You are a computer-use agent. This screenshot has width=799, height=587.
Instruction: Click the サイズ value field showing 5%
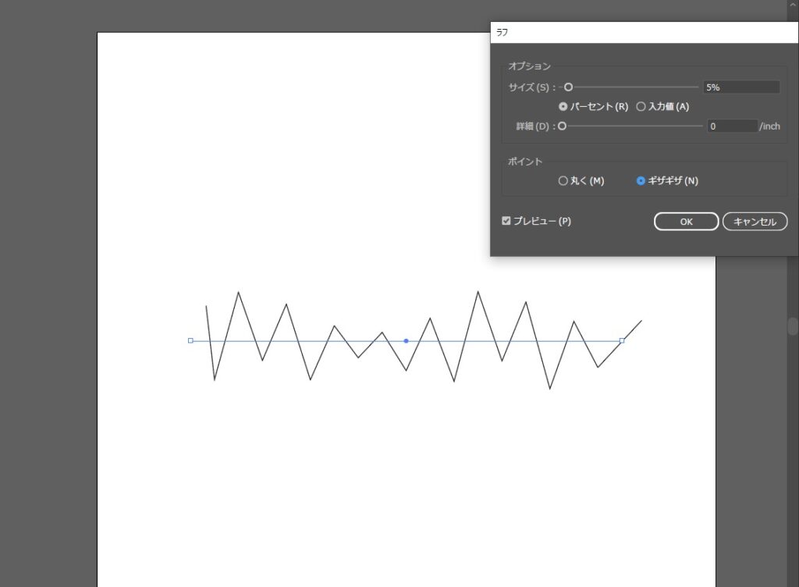741,87
